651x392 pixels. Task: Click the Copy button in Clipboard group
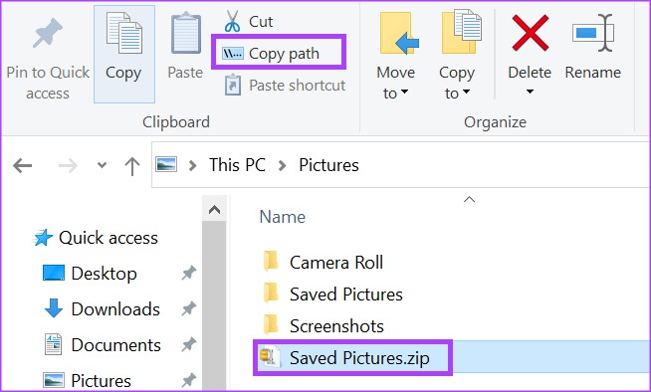124,54
